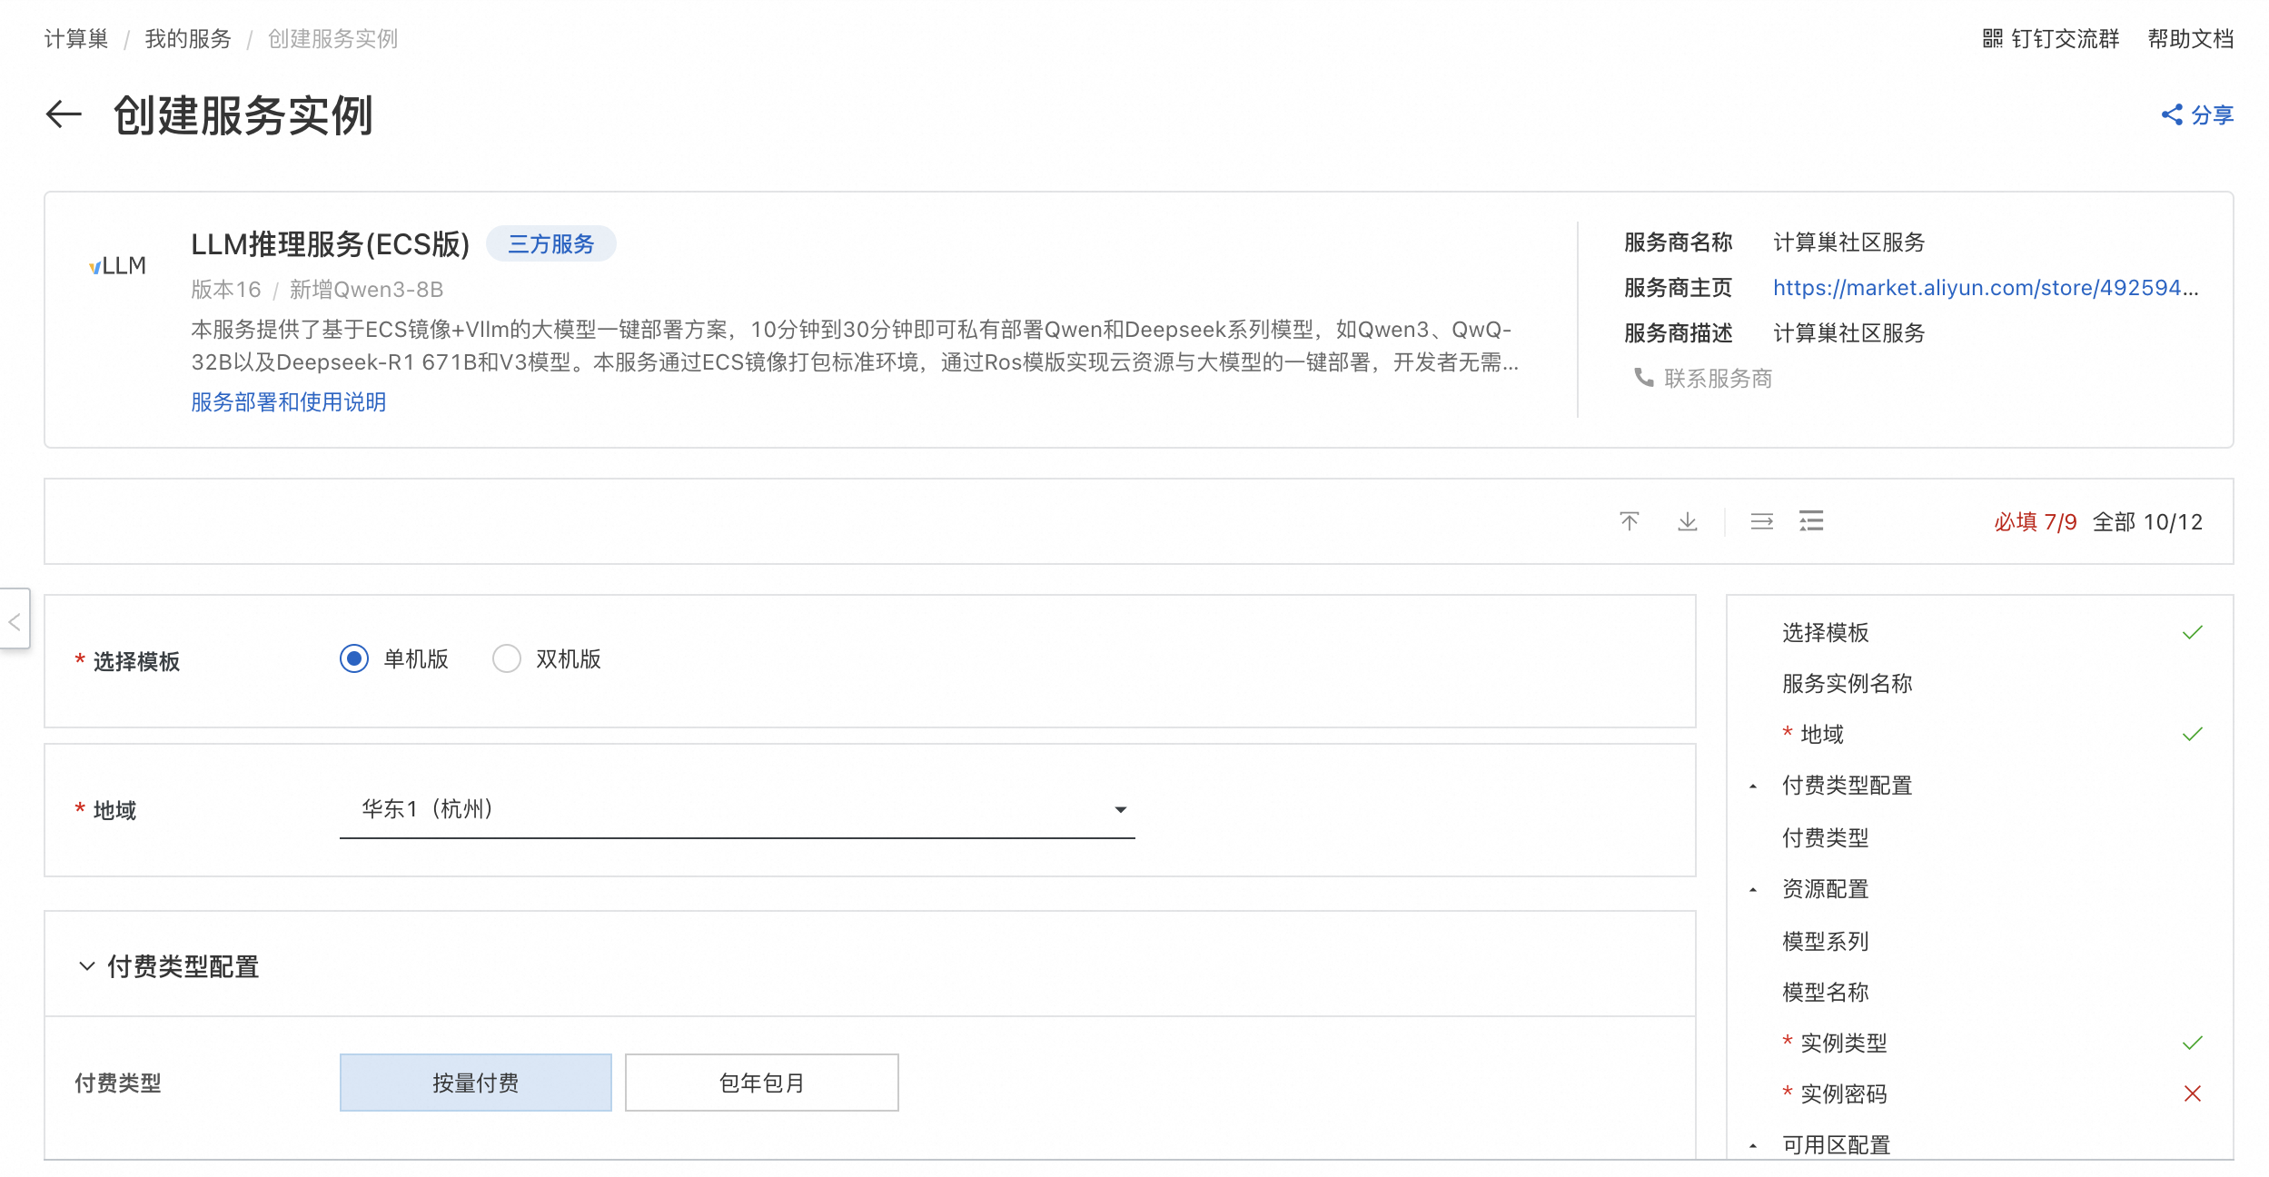Open the left side panel handle

pyautogui.click(x=15, y=622)
